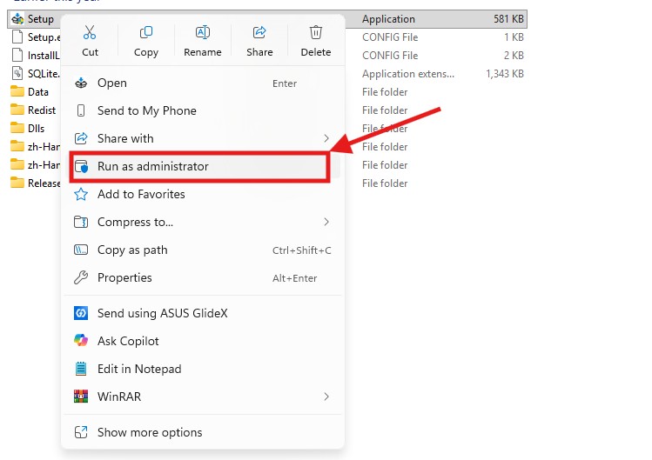The height and width of the screenshot is (460, 652).
Task: Click the Copilot colorful icon
Action: point(81,341)
